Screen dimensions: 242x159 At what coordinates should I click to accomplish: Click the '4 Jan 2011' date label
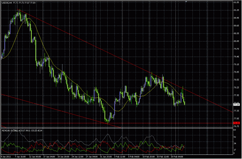[6, 157]
